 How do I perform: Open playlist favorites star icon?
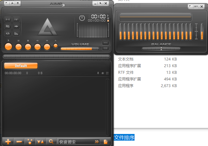[103, 73]
